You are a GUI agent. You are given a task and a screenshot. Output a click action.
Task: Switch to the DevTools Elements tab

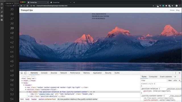[x=34, y=73]
